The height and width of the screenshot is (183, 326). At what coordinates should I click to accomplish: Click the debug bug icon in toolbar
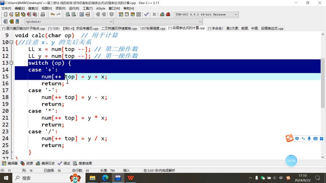(x=168, y=15)
